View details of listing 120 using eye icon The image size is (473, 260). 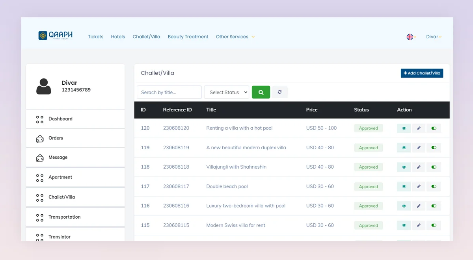coord(403,128)
